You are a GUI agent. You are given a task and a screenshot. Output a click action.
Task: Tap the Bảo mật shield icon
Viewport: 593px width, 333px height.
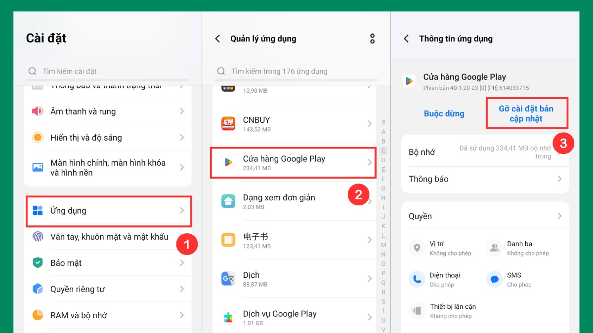click(38, 263)
